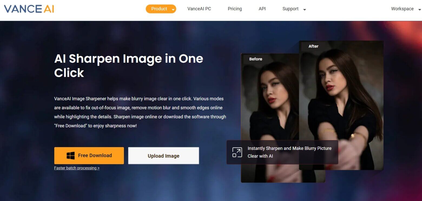The width and height of the screenshot is (422, 201).
Task: Open the Product dropdown arrow
Action: [x=173, y=9]
